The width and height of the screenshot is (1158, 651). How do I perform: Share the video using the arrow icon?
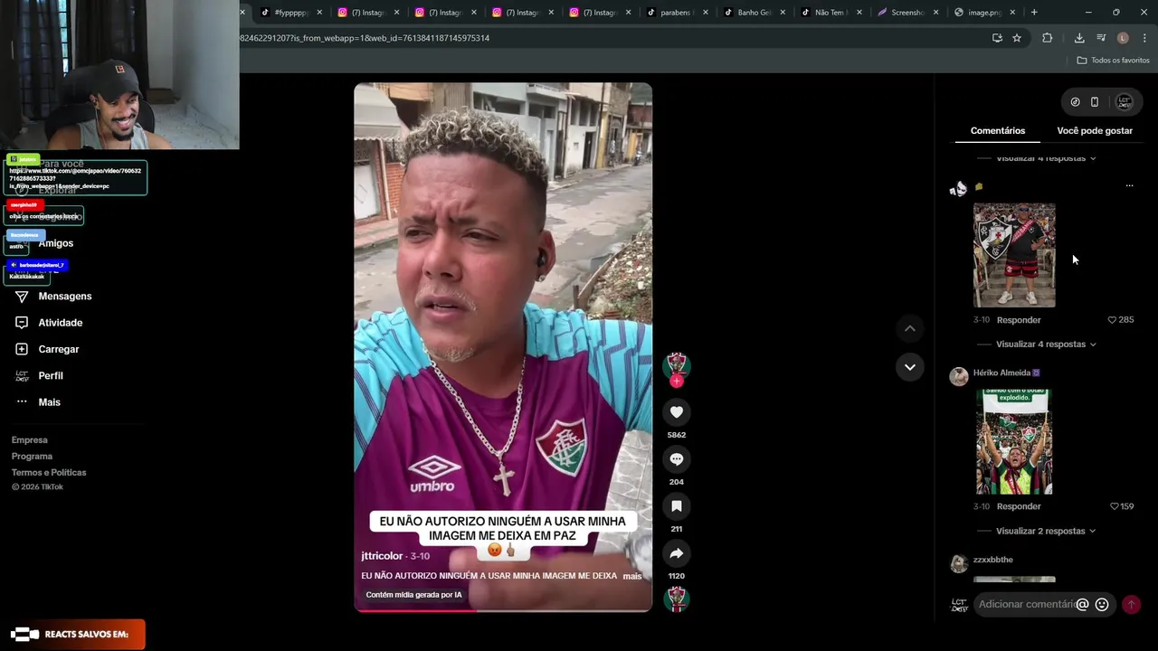(x=677, y=553)
